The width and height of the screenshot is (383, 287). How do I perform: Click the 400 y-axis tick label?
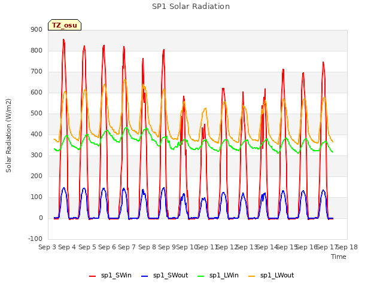[x=37, y=134]
